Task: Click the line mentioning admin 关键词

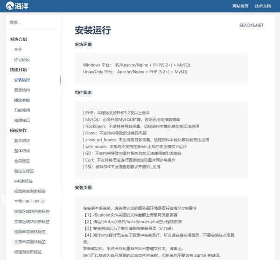Action: pos(152,255)
